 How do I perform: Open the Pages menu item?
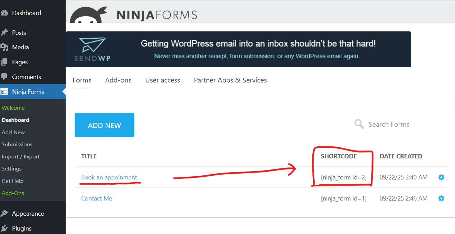tap(20, 62)
